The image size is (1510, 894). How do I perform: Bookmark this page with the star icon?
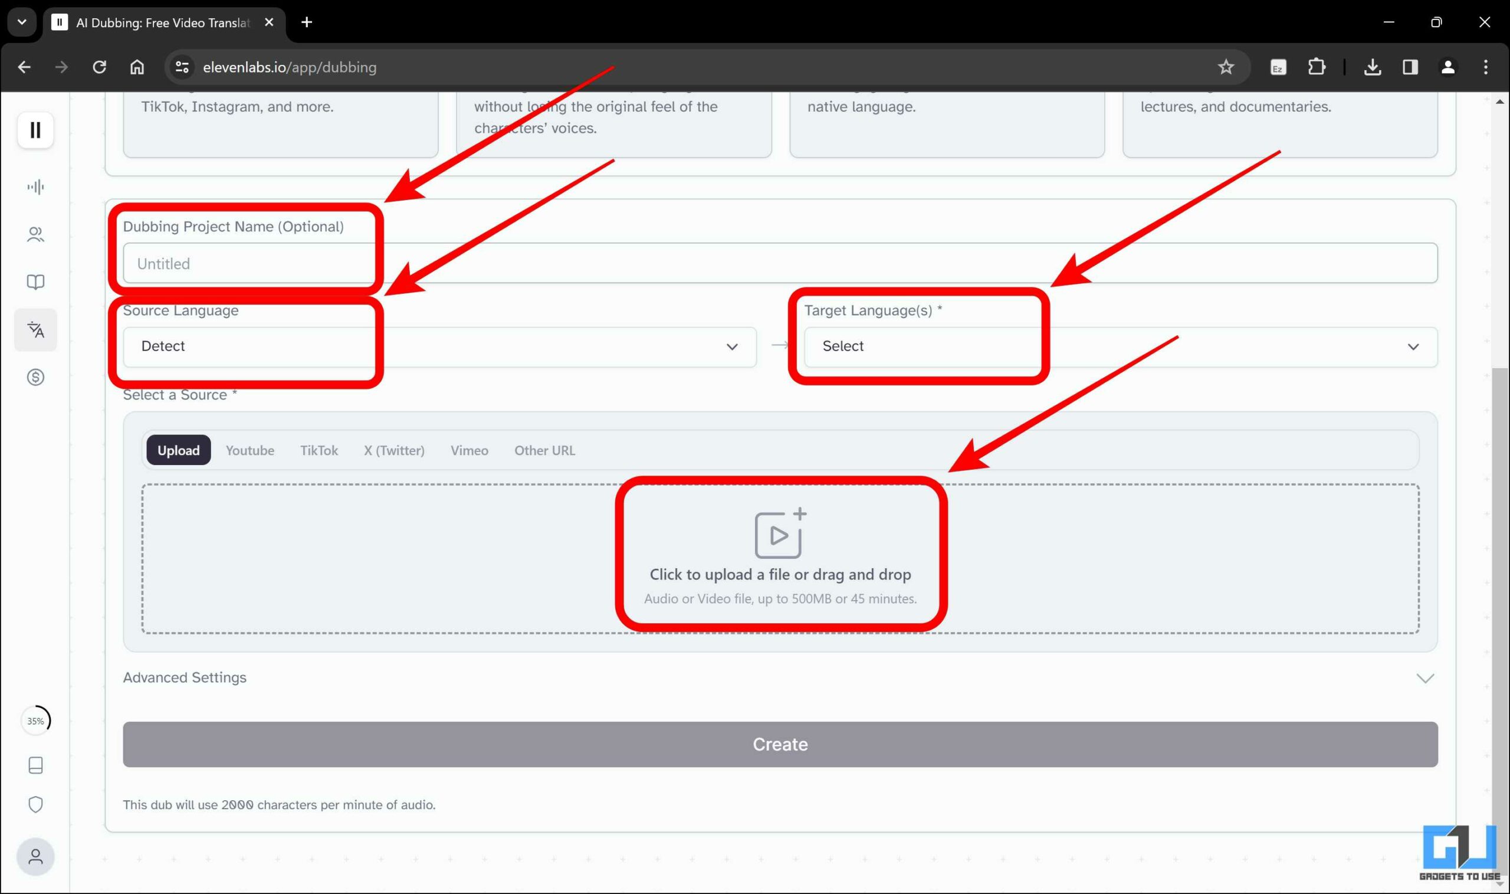click(1225, 67)
